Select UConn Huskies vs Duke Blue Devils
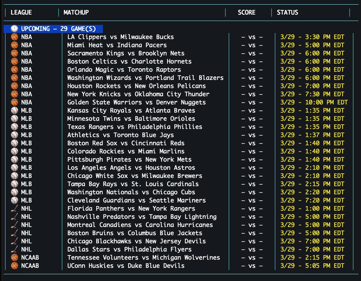Image resolution: width=361 pixels, height=281 pixels. pos(126,266)
